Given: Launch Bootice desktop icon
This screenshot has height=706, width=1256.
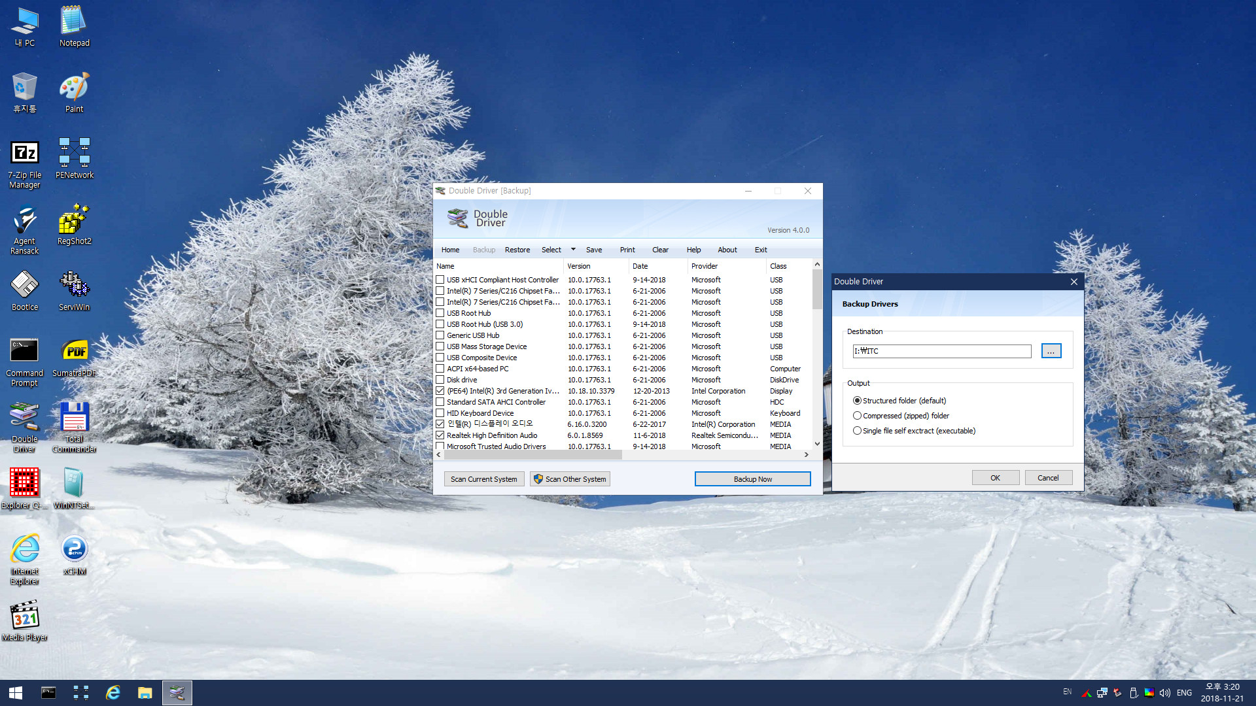Looking at the screenshot, I should [x=25, y=292].
